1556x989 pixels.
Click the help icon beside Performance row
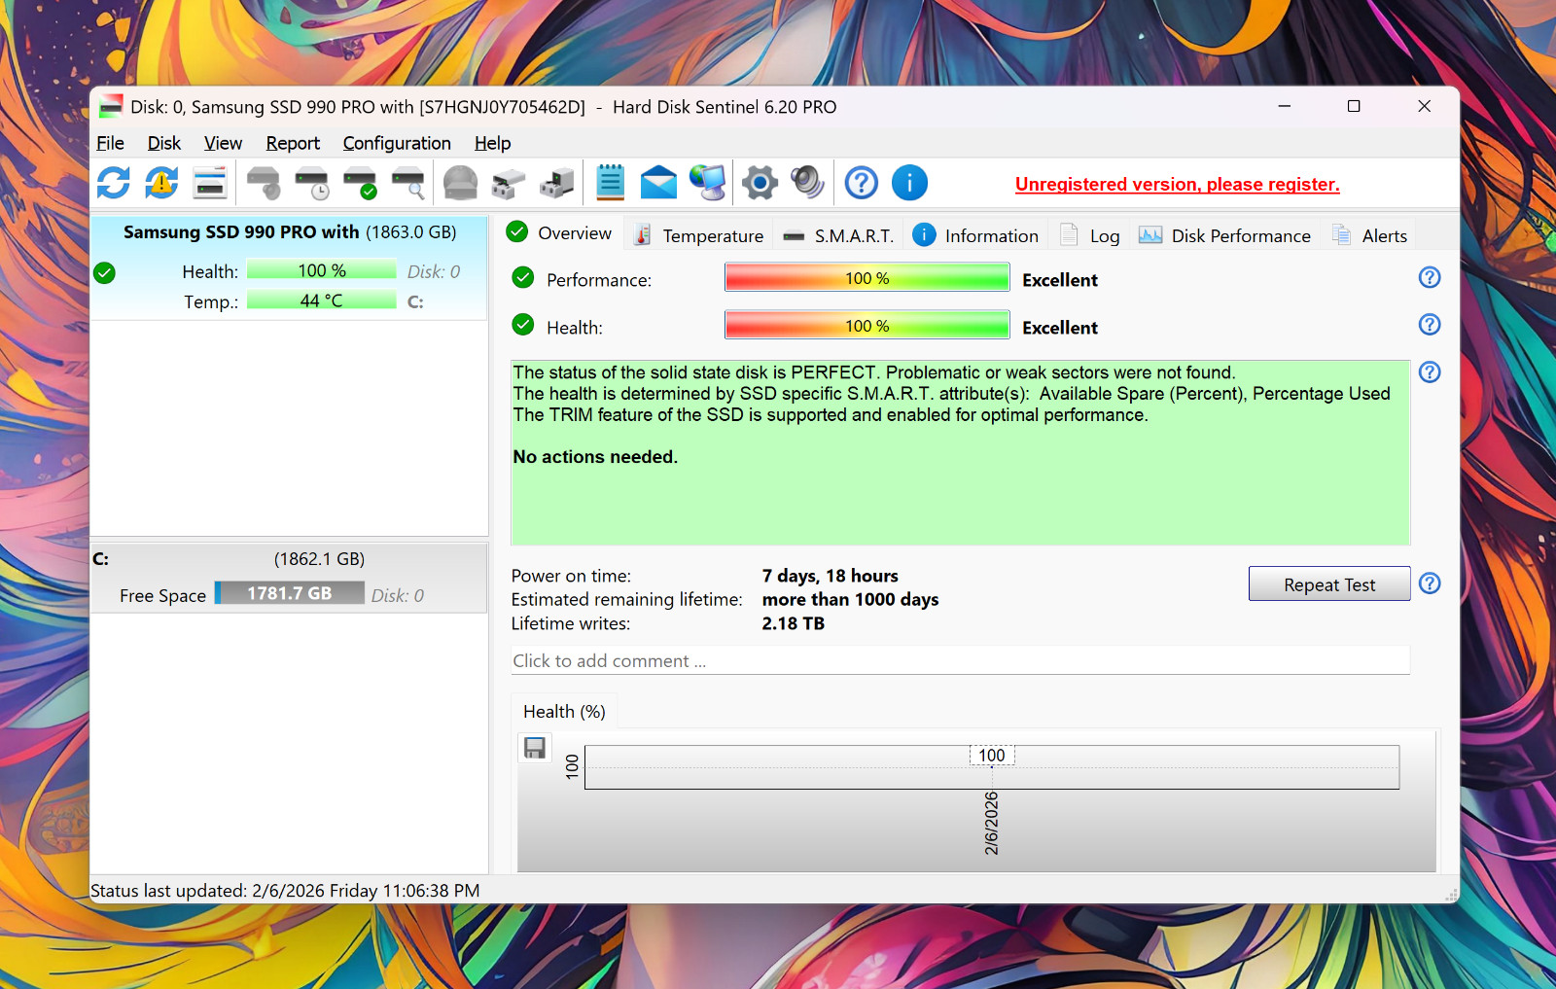[1430, 277]
